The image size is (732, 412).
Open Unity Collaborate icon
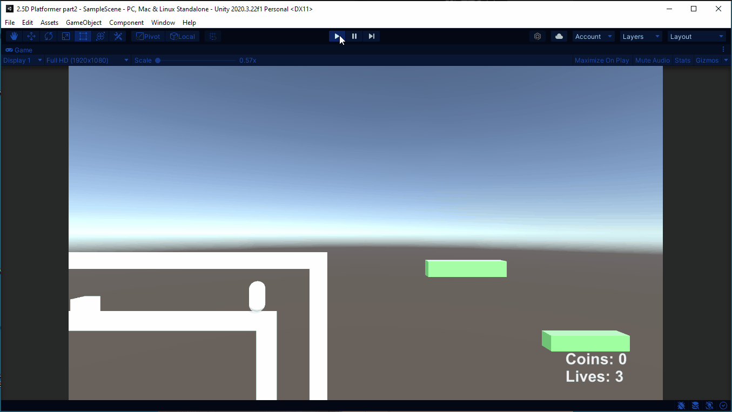[538, 36]
